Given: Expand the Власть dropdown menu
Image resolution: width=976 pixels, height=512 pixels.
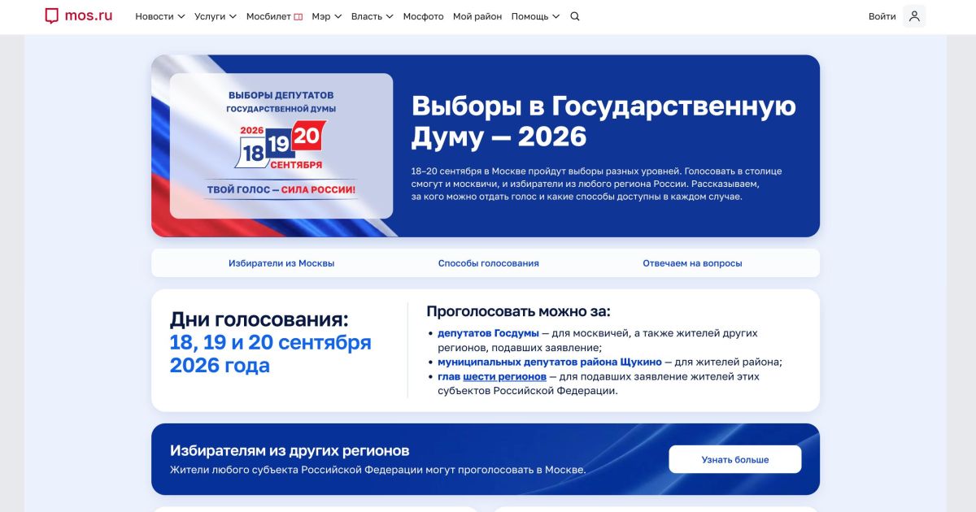Looking at the screenshot, I should pos(372,16).
